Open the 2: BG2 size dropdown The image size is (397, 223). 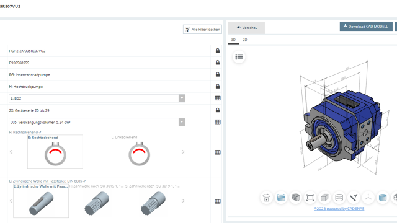[x=97, y=98]
